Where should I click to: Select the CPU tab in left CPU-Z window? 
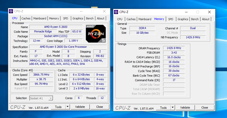pos(15,18)
